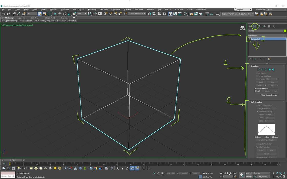Switch to Vertex sub-object selection icon
This screenshot has width=287, height=179.
tap(259, 70)
